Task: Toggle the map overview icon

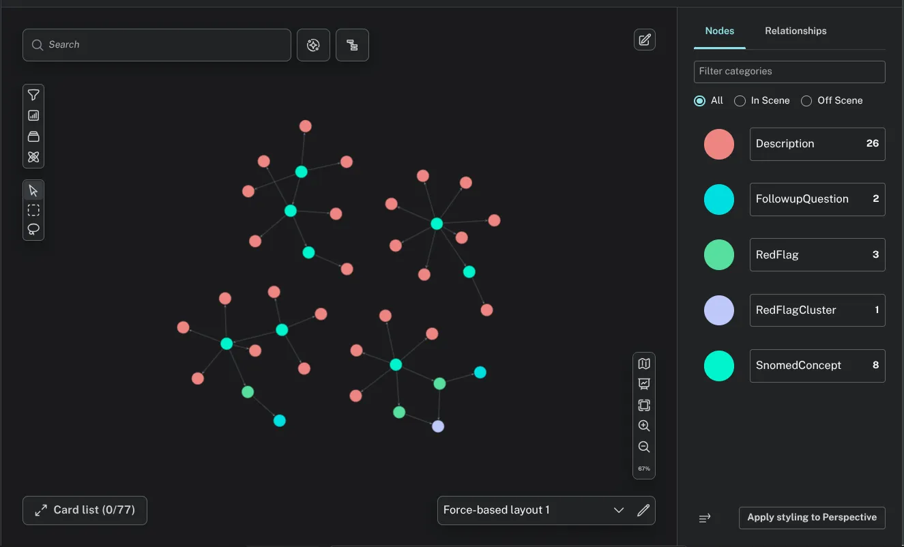Action: tap(644, 364)
